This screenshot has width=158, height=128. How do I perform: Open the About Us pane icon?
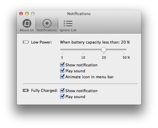[27, 23]
